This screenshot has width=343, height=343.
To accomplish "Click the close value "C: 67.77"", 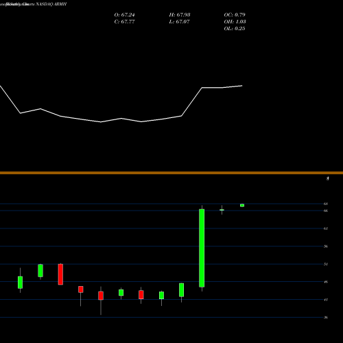I will (x=124, y=22).
